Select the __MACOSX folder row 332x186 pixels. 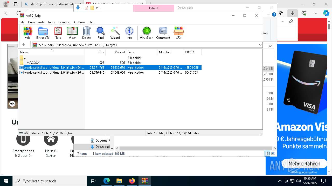tap(110, 63)
